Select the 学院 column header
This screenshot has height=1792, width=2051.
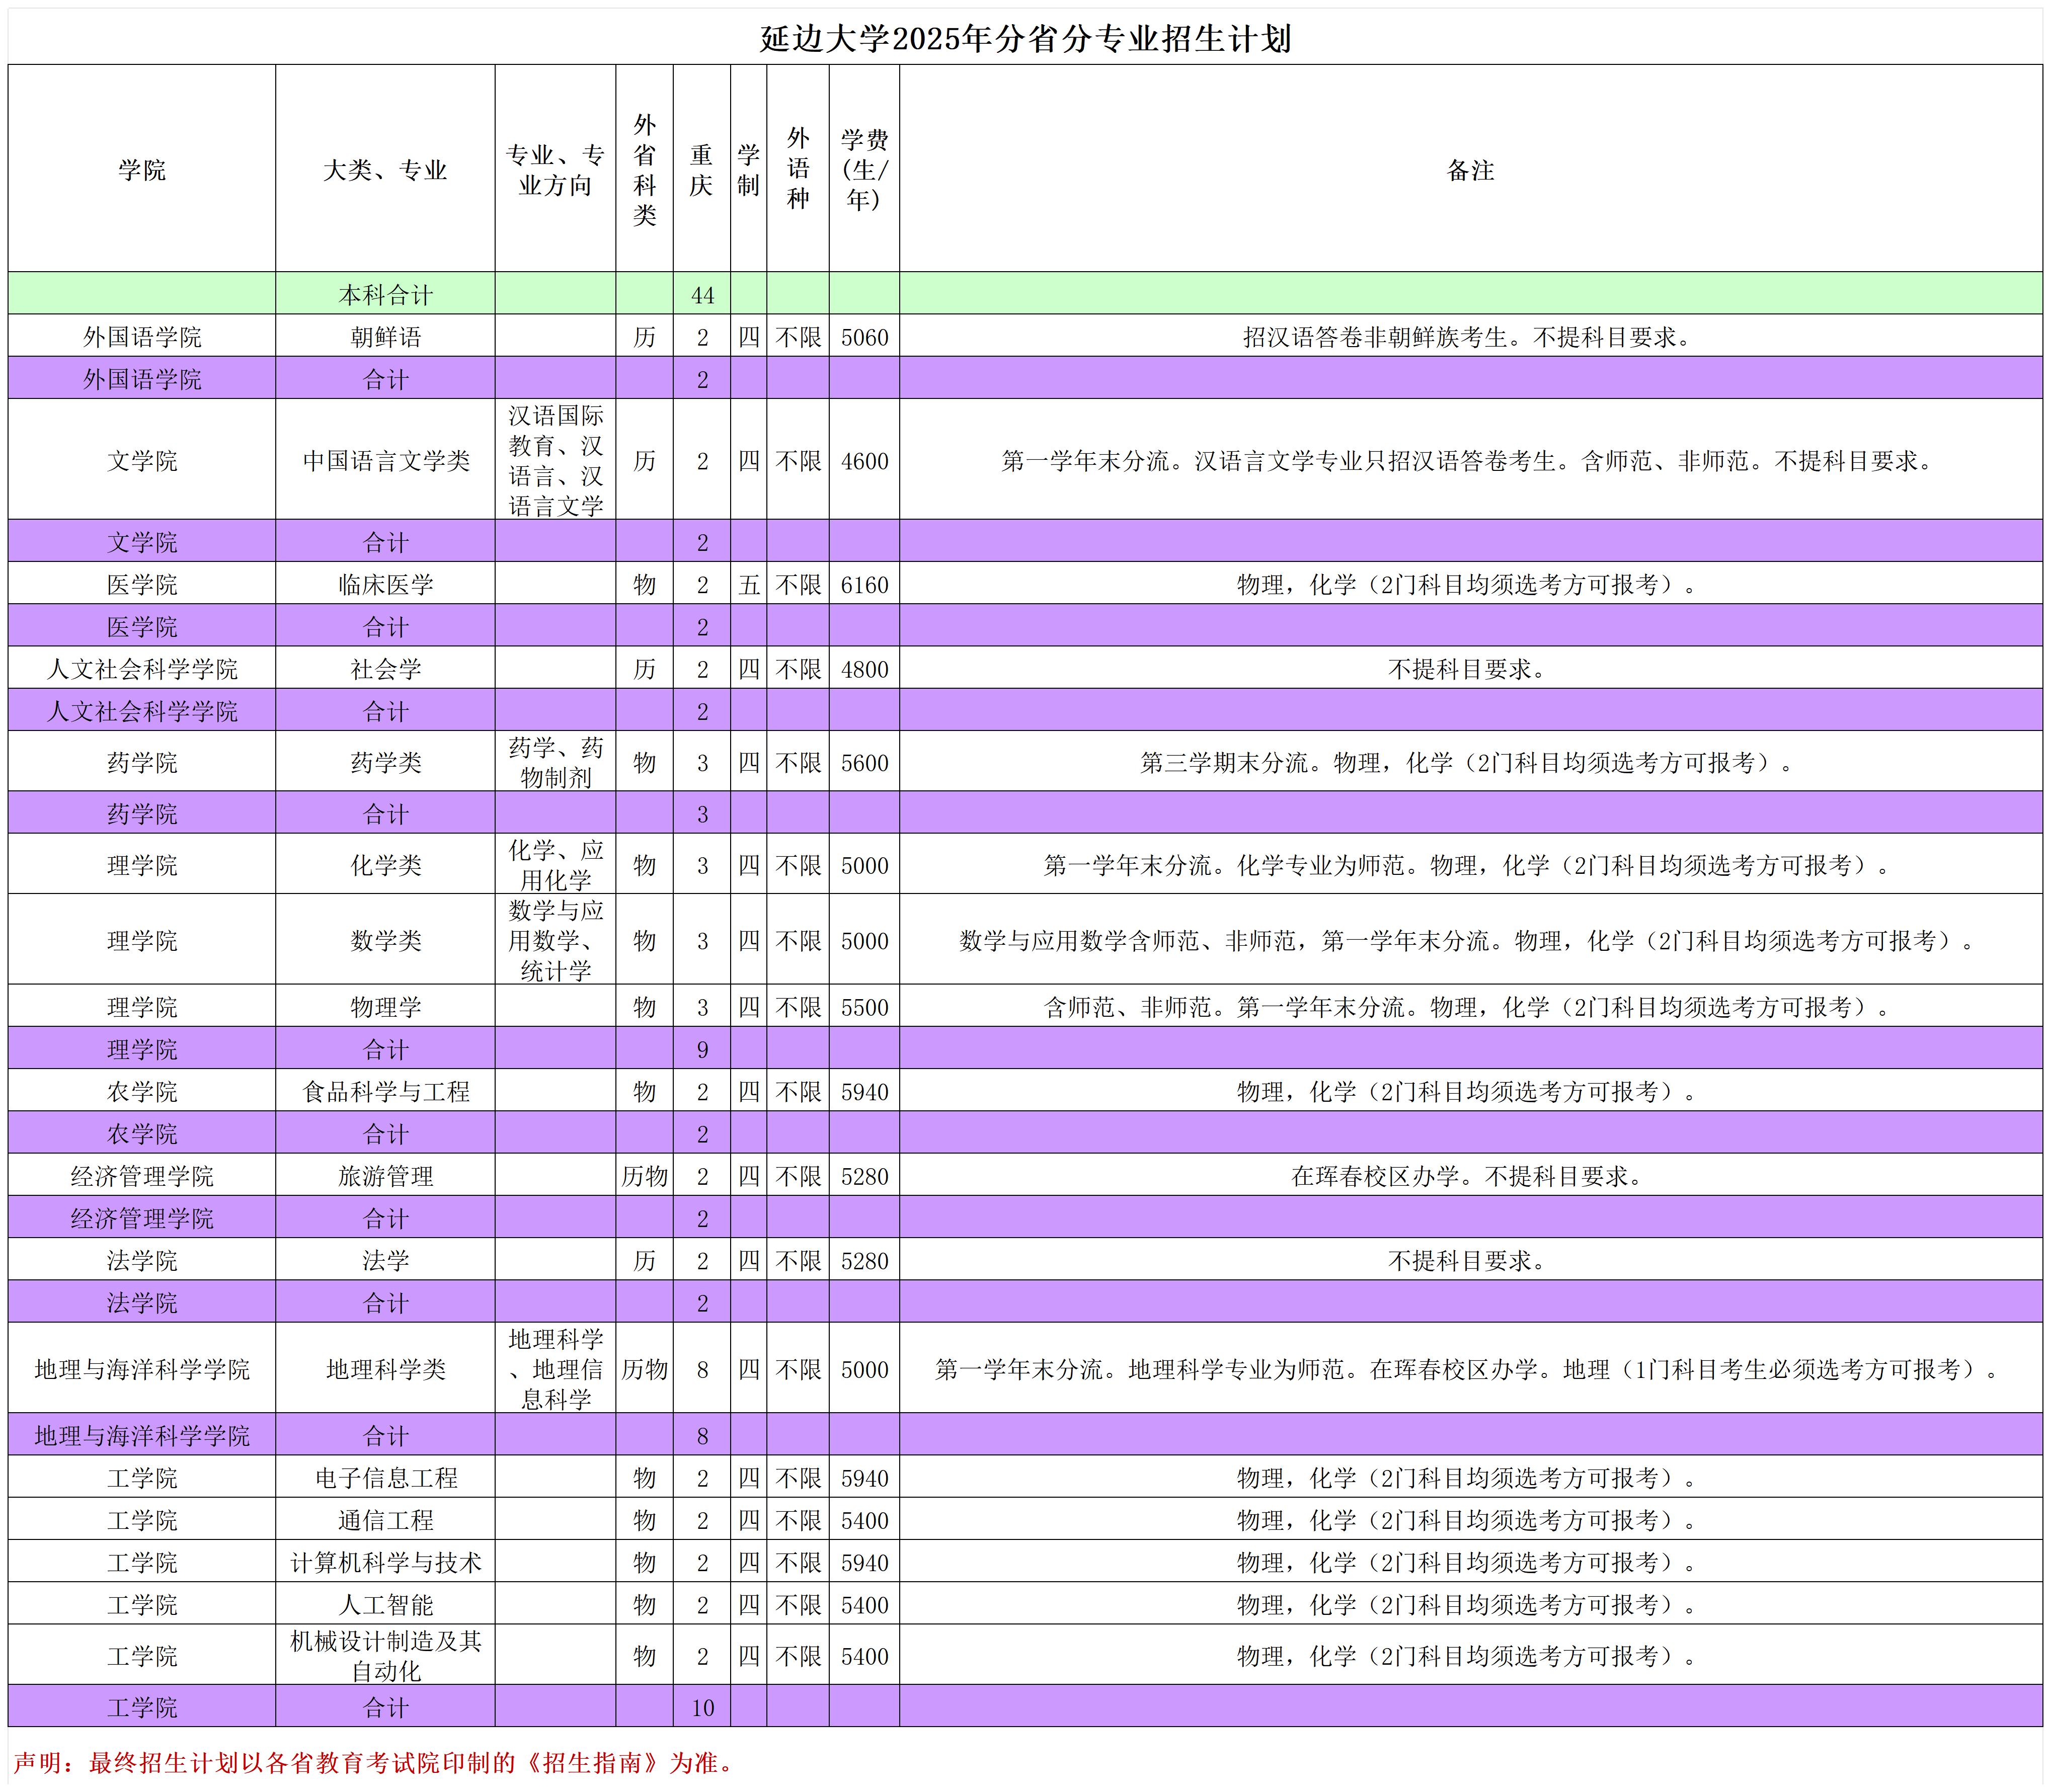(142, 169)
